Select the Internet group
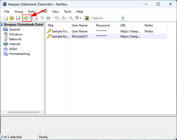177x140 pixels. click(x=15, y=44)
